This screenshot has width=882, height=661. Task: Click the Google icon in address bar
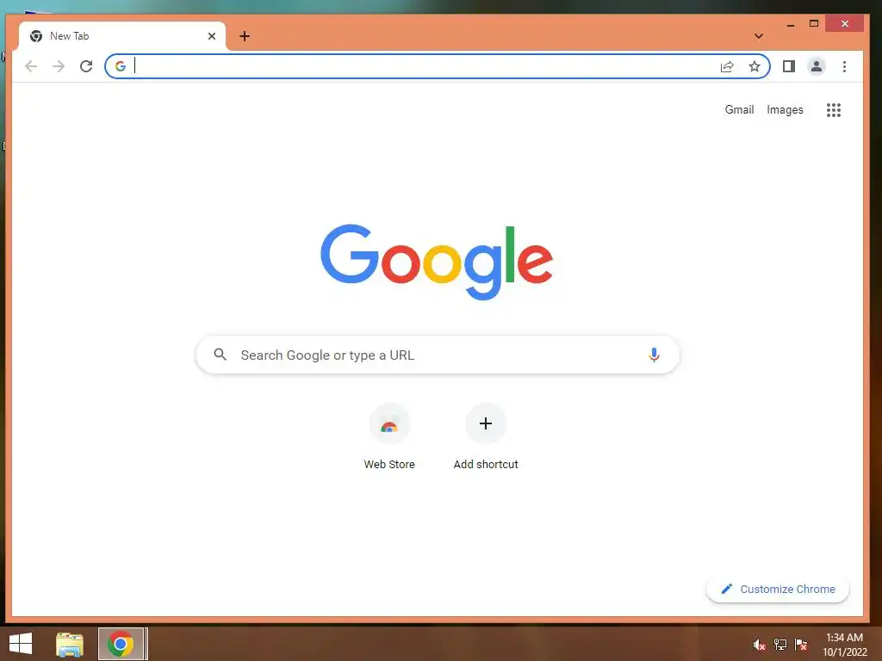click(121, 66)
